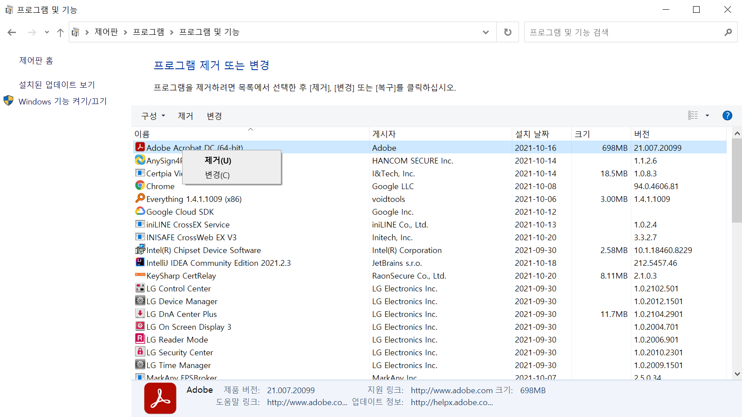Click the iniLINE CrossEX Service icon

point(140,224)
